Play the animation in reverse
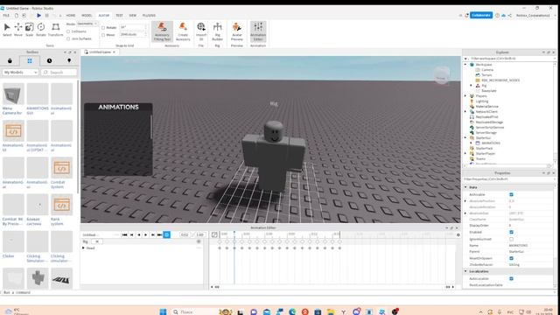The image size is (560, 315). [x=139, y=234]
